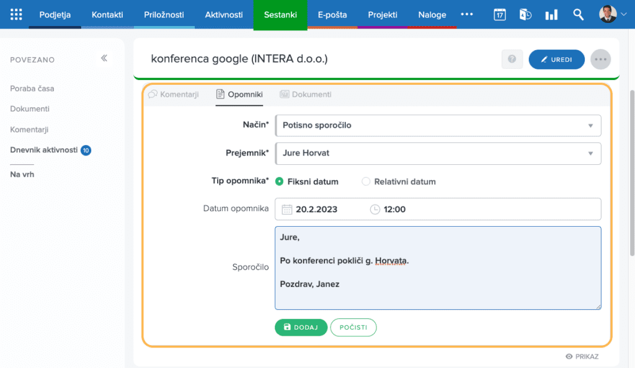
Task: Open Dokumenti in the Povezano sidebar
Action: point(30,109)
